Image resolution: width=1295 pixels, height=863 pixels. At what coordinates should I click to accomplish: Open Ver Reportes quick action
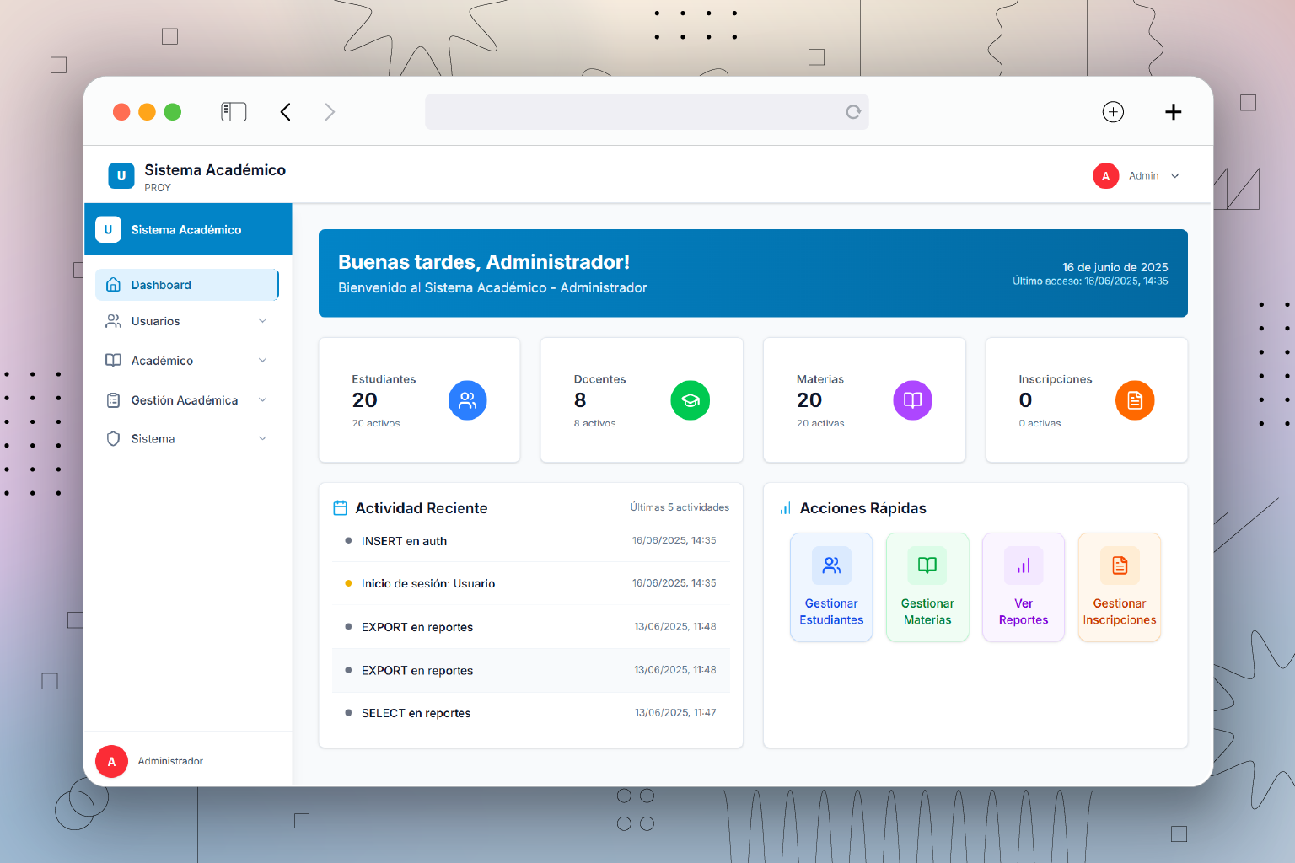pos(1024,587)
